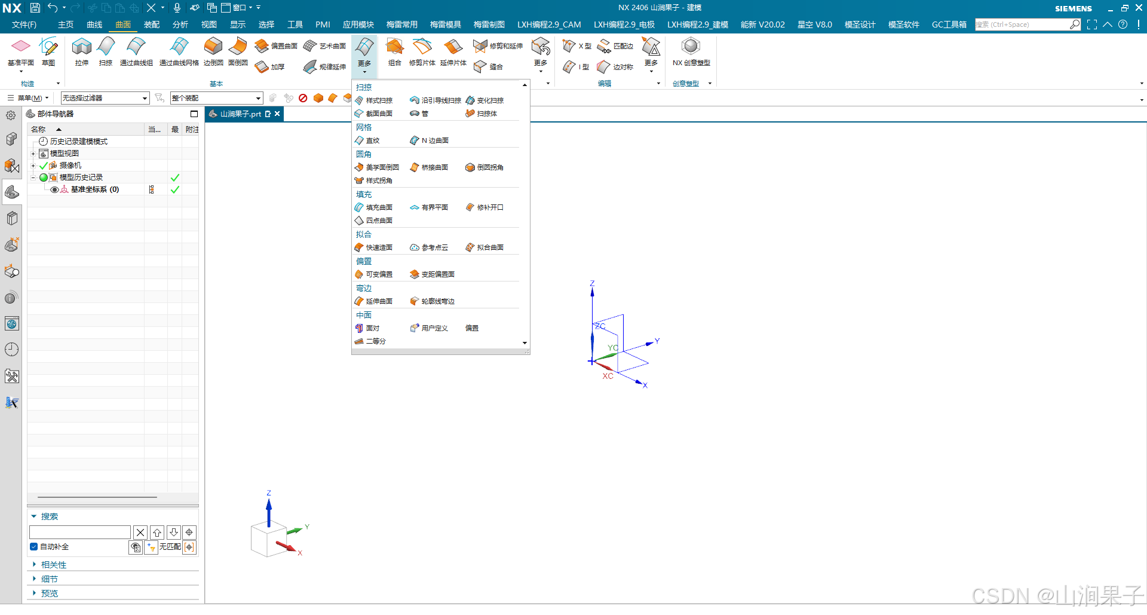Screen dimensions: 1147x615
Task: Open the GC工具箱 ribbon tab
Action: [x=949, y=25]
